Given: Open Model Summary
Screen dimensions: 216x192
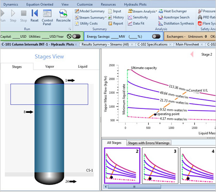Looking at the screenshot, I should (90, 11).
